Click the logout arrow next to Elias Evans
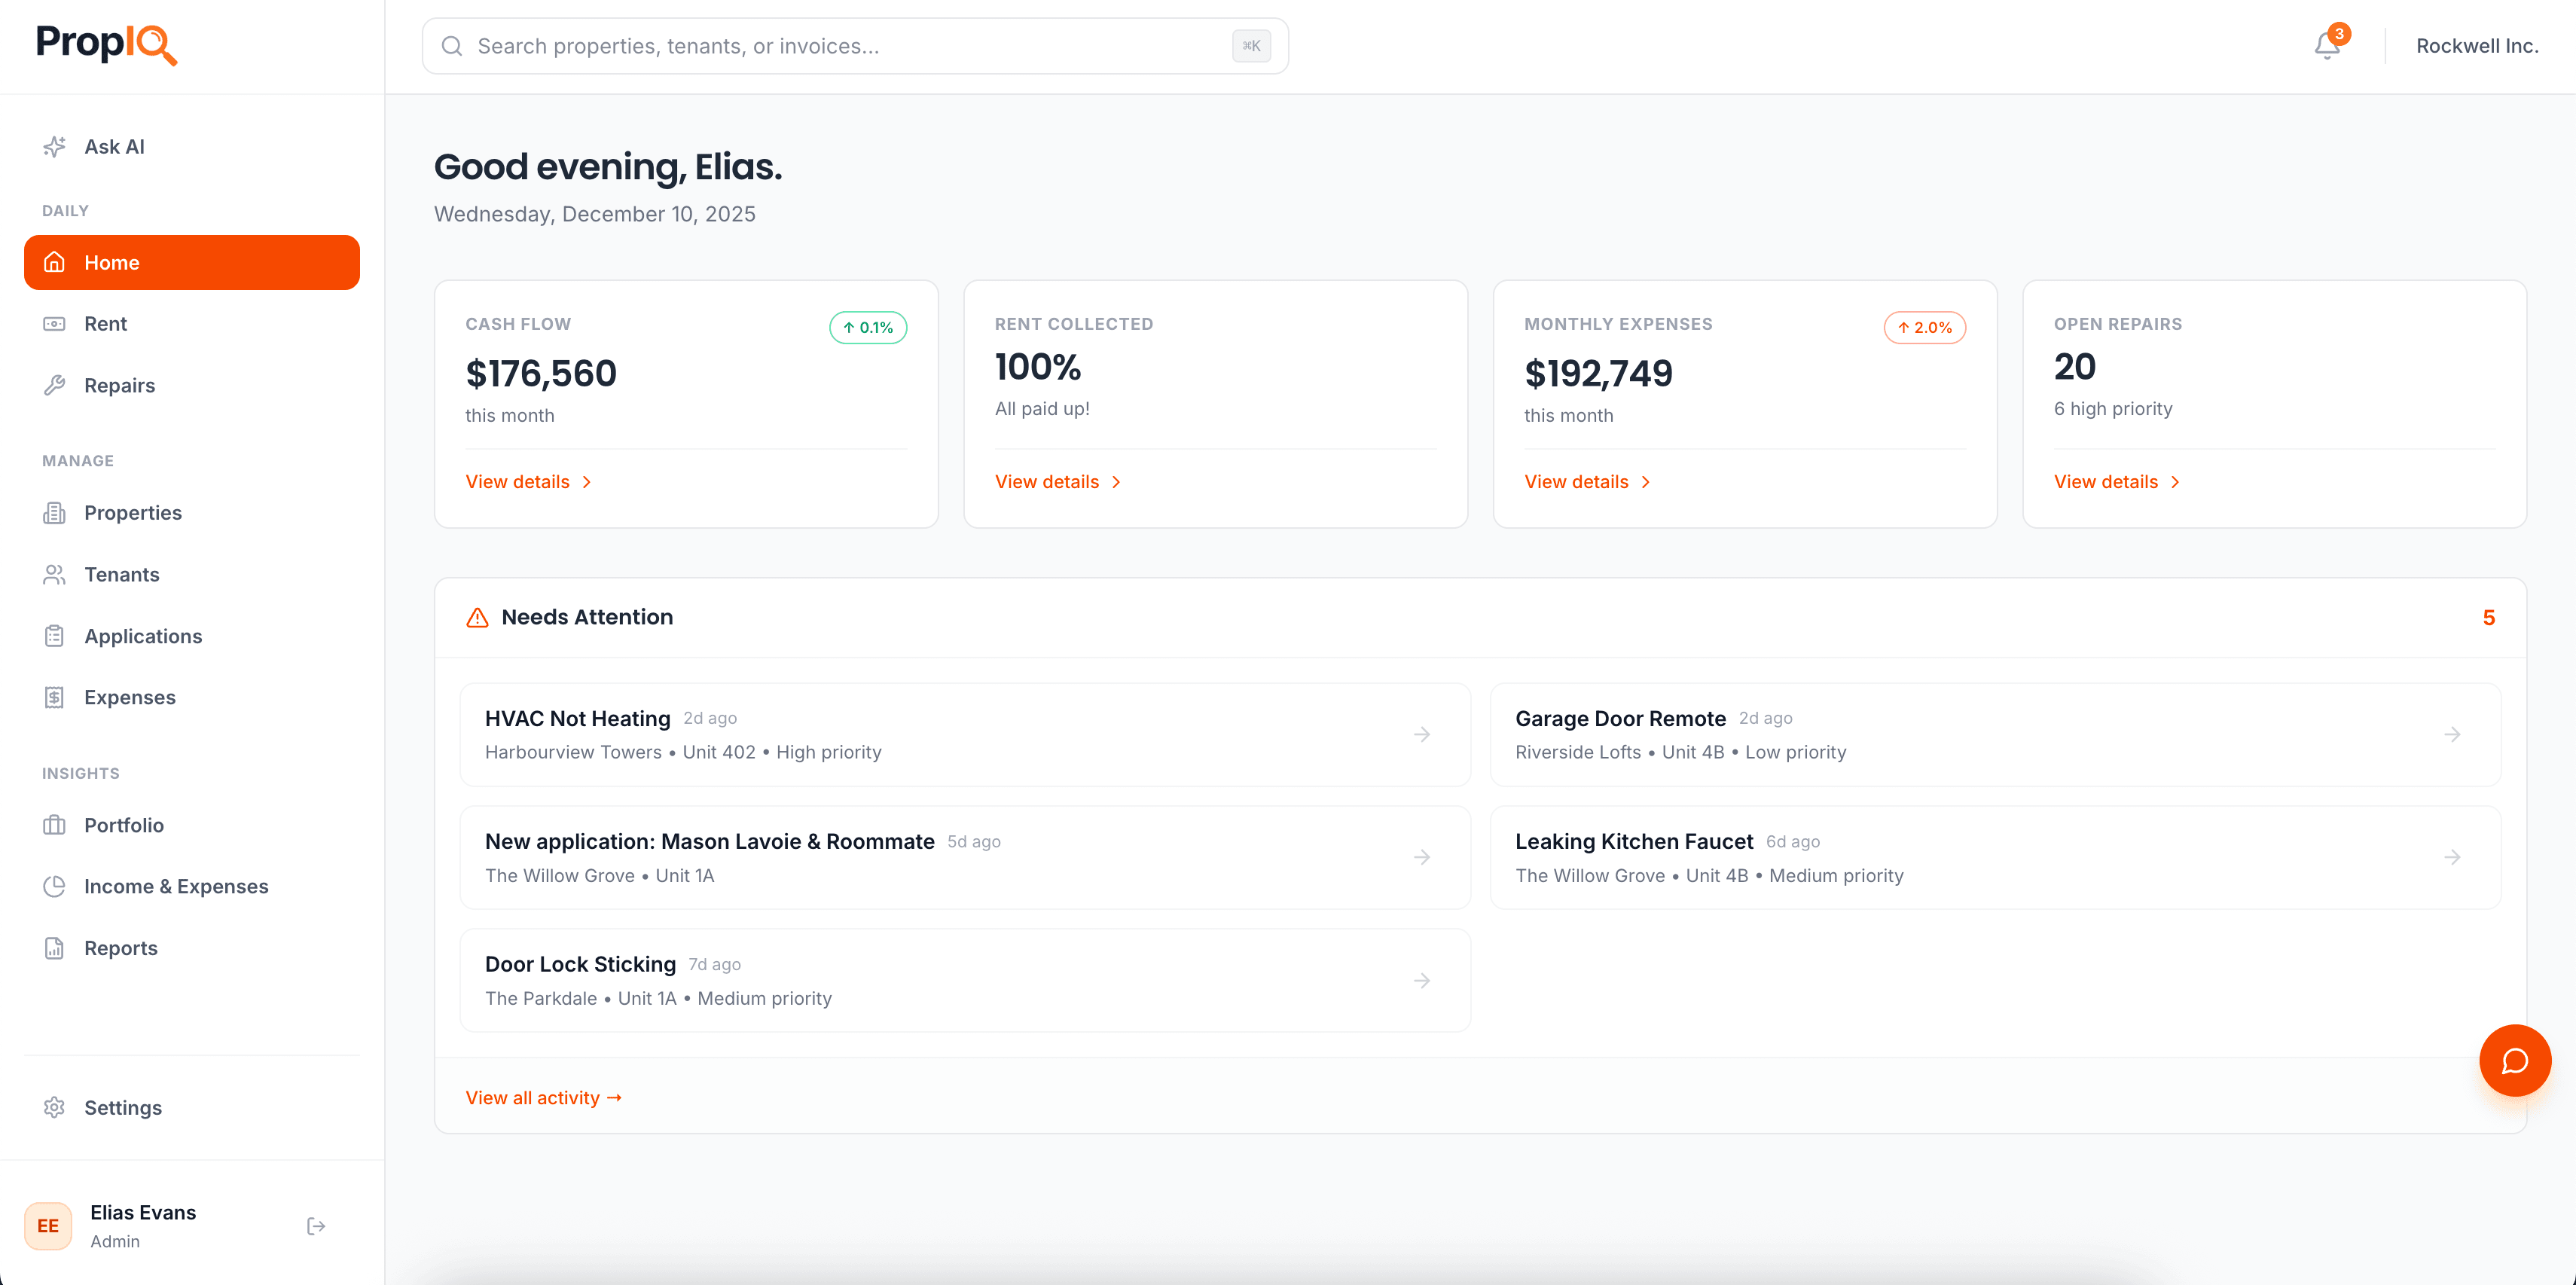Viewport: 2576px width, 1285px height. (316, 1225)
